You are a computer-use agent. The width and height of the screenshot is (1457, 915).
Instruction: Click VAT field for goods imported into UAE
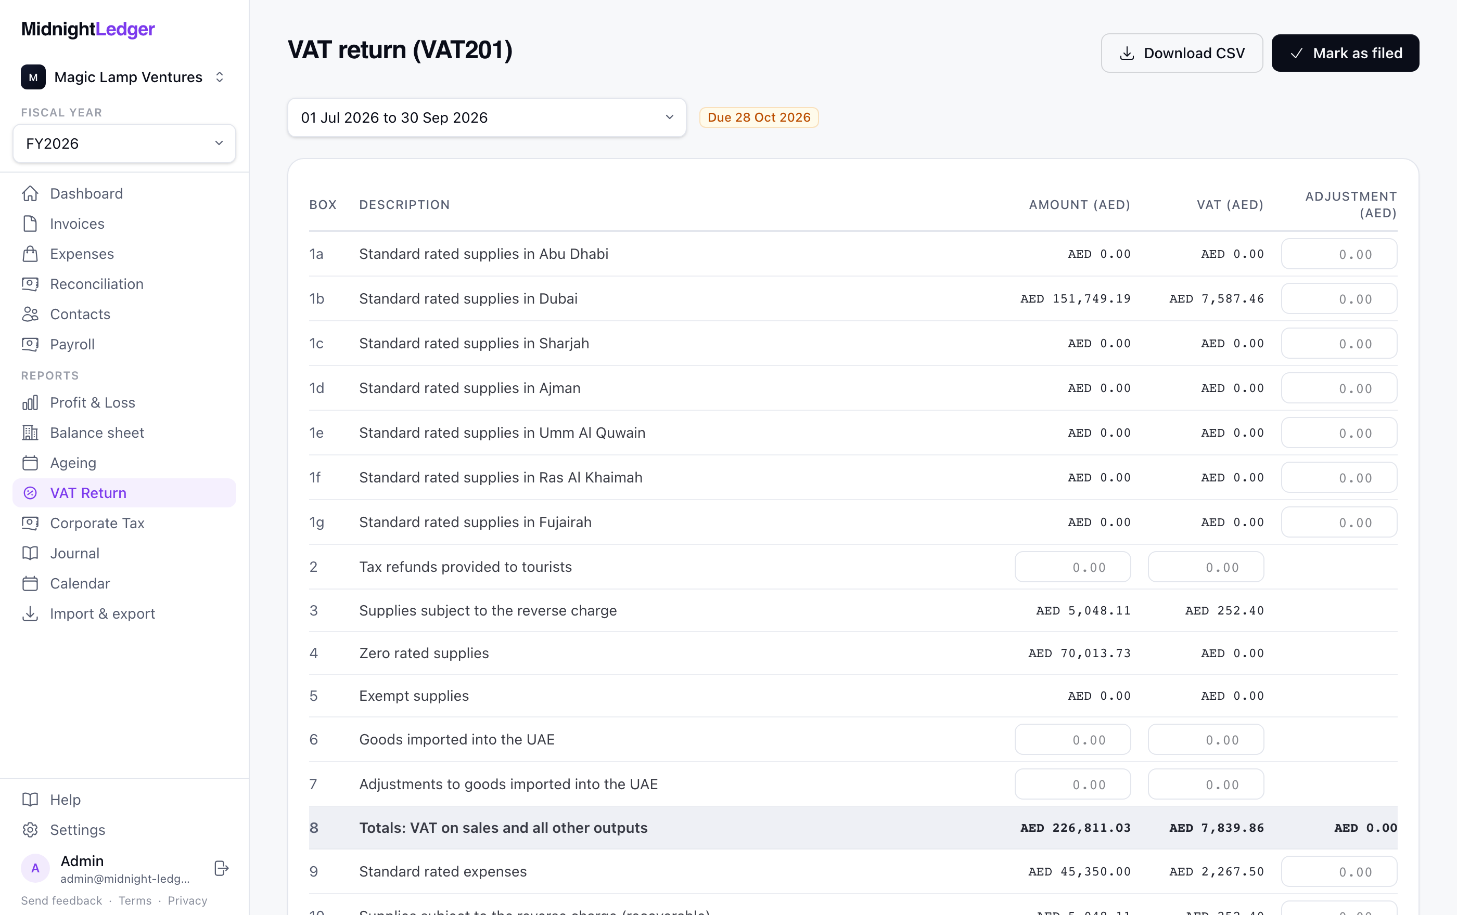pyautogui.click(x=1205, y=740)
